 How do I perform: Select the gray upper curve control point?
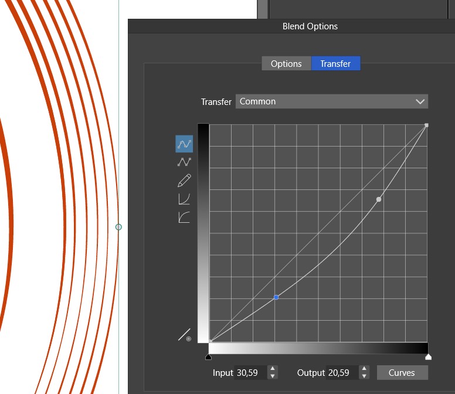(x=379, y=199)
